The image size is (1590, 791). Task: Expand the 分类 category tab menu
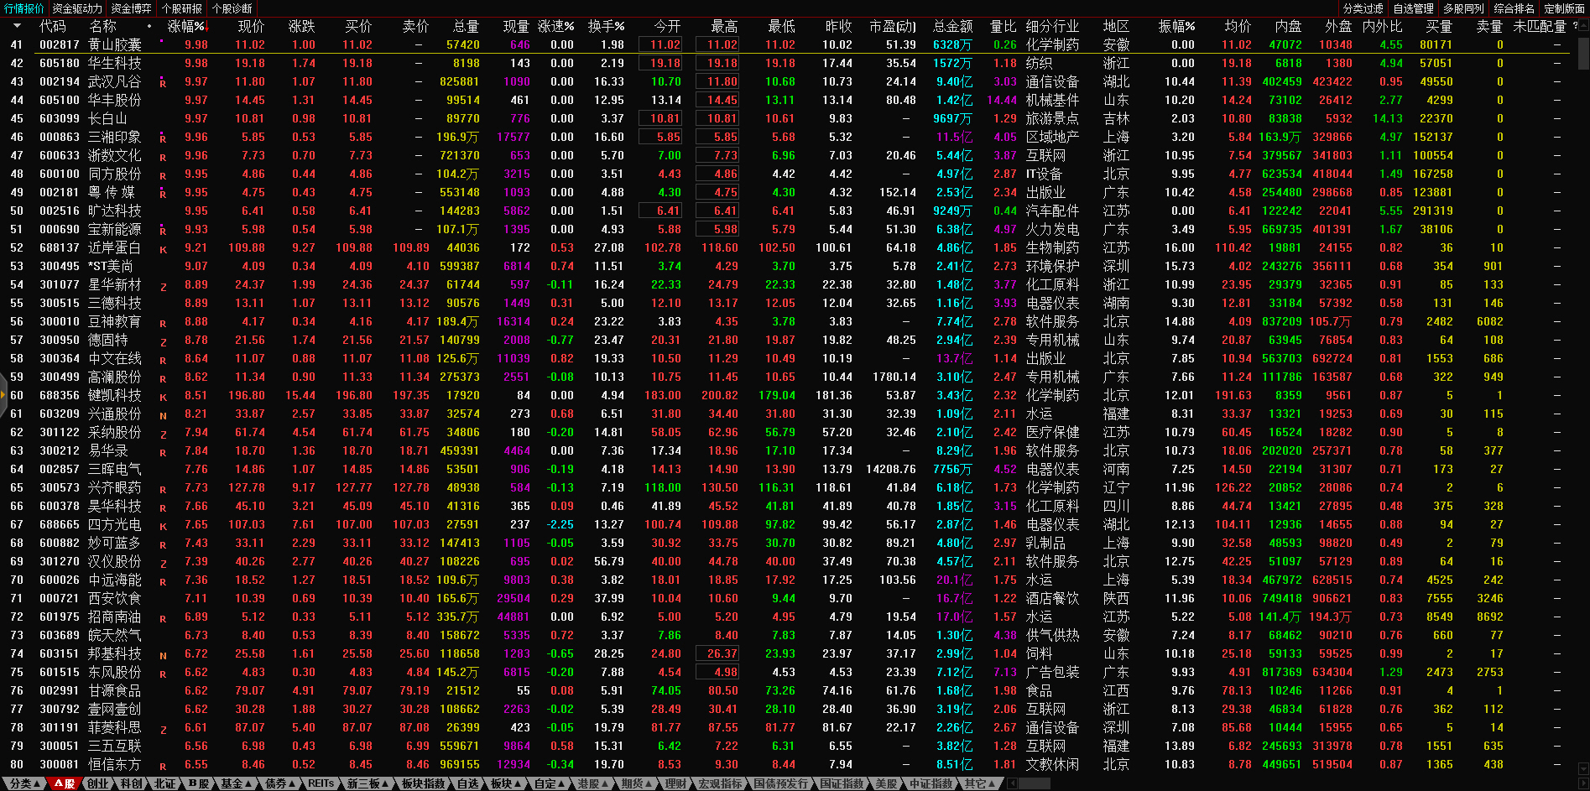click(24, 783)
